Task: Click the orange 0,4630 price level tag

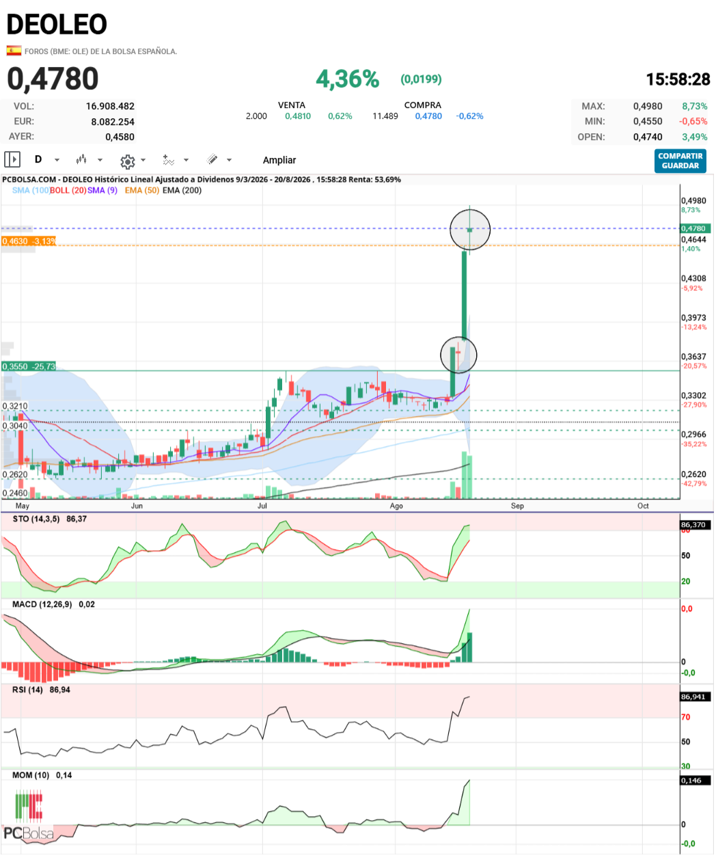Action: click(x=29, y=241)
